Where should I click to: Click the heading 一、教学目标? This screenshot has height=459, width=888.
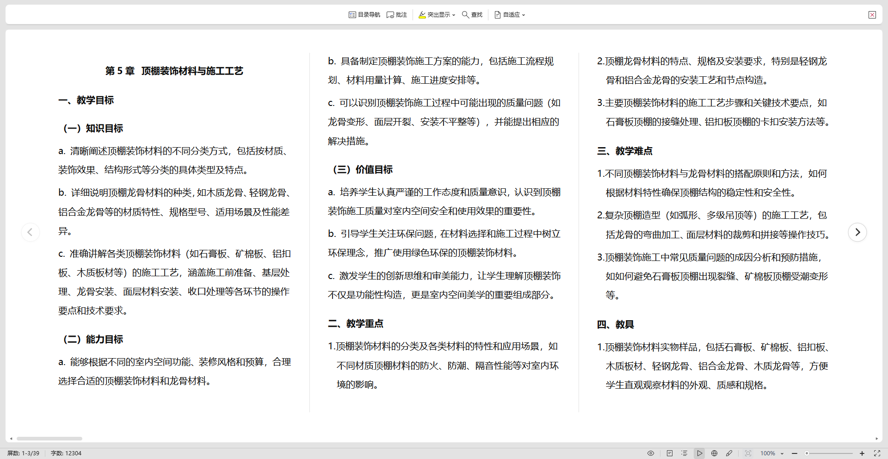pyautogui.click(x=86, y=100)
